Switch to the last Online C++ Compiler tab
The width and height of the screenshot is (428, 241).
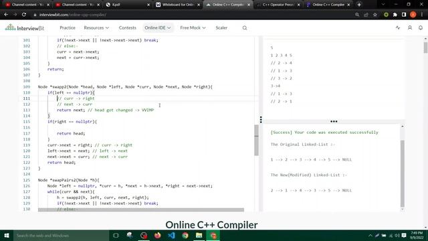click(328, 5)
